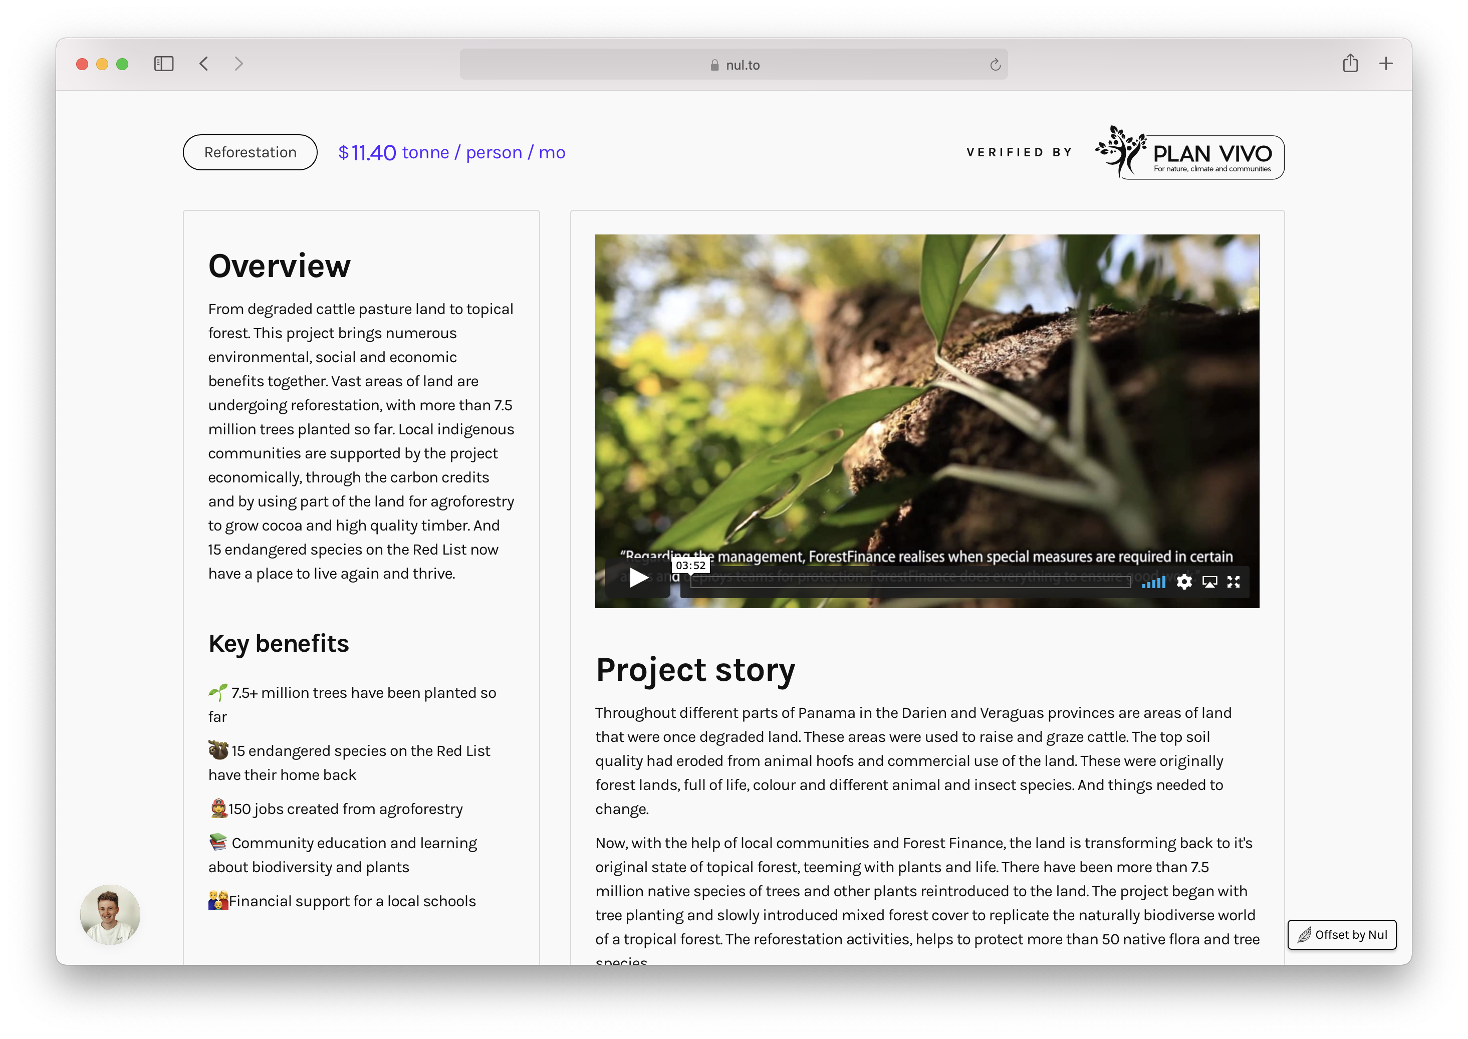This screenshot has height=1039, width=1468.
Task: Adjust the video volume bars
Action: [1154, 582]
